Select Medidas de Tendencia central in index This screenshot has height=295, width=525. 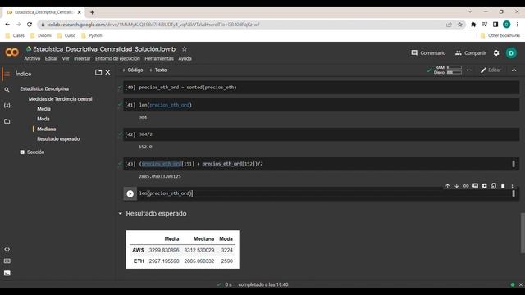pos(60,99)
